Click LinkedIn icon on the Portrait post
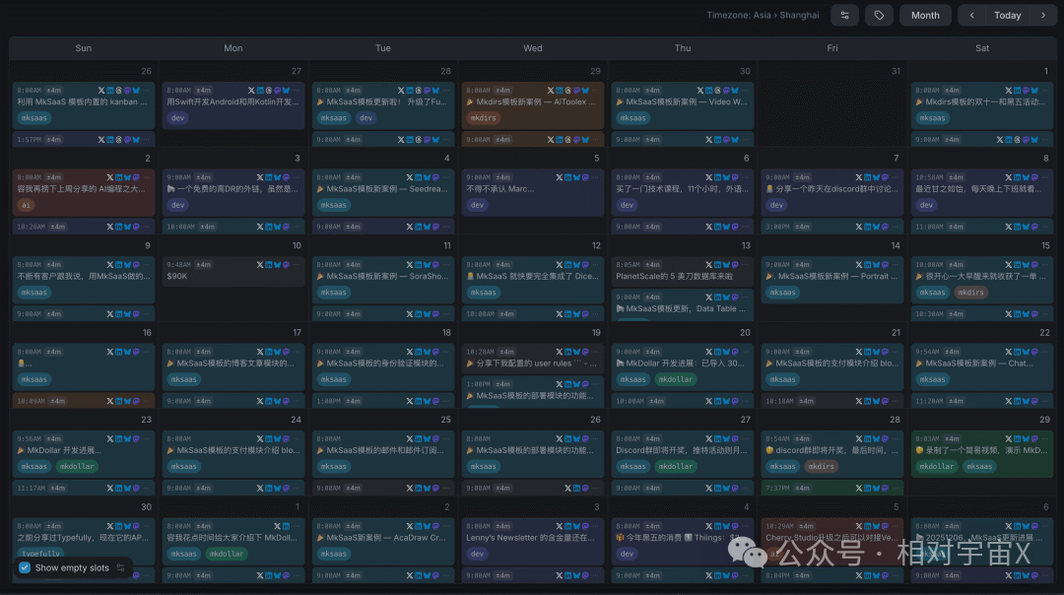Viewport: 1064px width, 595px height. pyautogui.click(x=867, y=265)
